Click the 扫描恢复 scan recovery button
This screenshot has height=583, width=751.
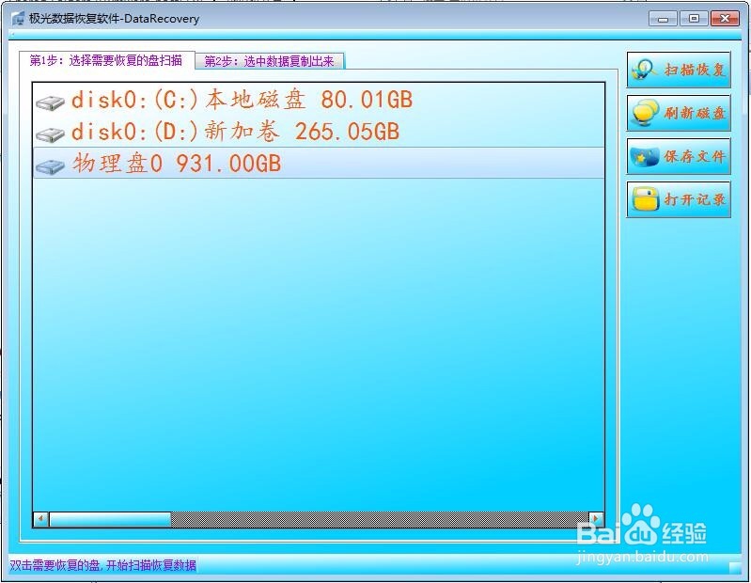coord(679,70)
